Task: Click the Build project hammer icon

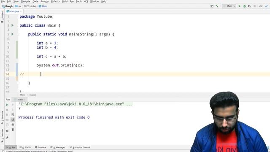Action: pyautogui.click(x=217, y=6)
